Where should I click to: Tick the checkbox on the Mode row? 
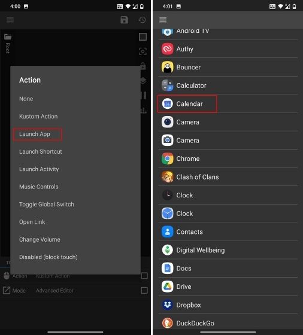point(144,290)
